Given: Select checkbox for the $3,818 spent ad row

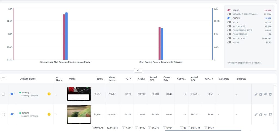Looking at the screenshot, I should pos(3,114).
